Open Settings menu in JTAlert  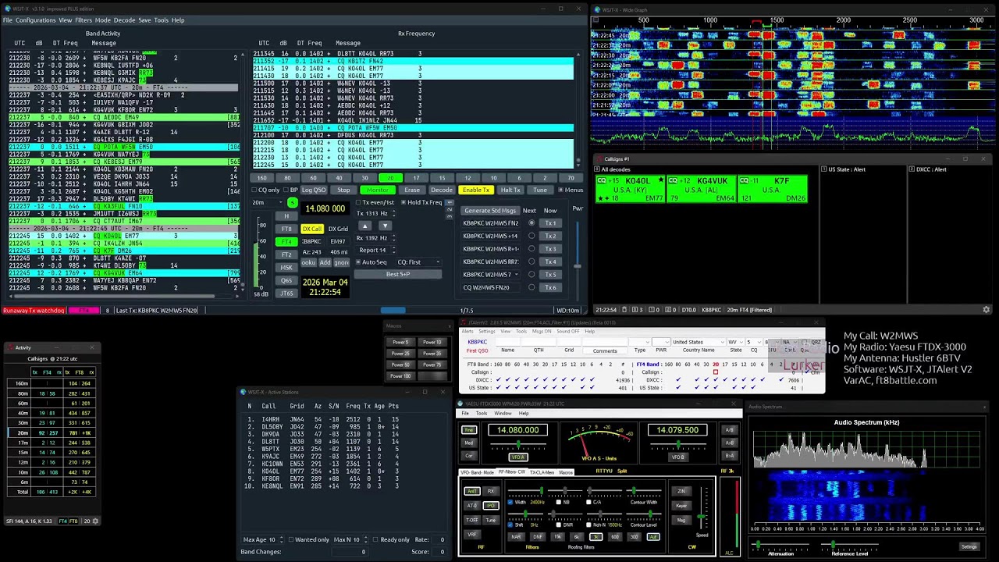coord(486,331)
